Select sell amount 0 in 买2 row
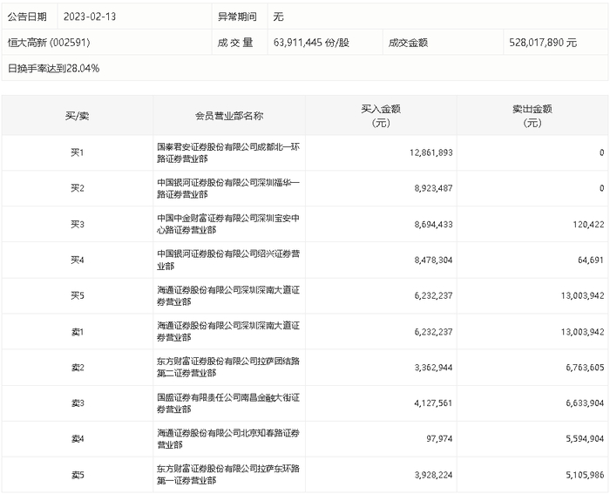Screen dimensions: 610x494 (601, 188)
